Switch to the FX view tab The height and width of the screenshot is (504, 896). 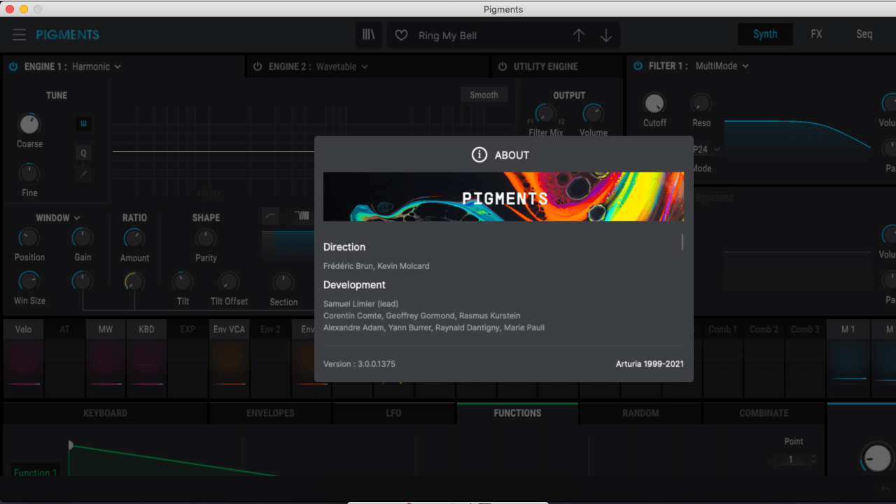coord(816,34)
